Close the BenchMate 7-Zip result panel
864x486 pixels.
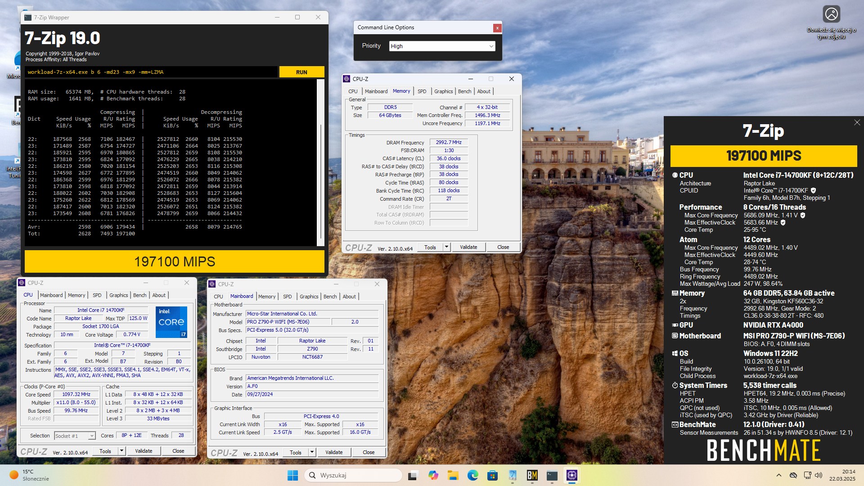pyautogui.click(x=857, y=122)
